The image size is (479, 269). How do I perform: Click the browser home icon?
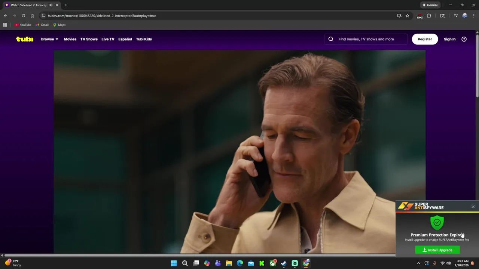pyautogui.click(x=32, y=16)
